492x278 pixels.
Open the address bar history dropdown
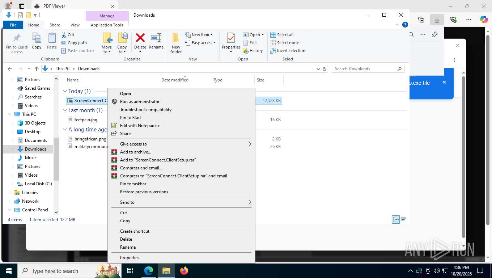pos(318,69)
